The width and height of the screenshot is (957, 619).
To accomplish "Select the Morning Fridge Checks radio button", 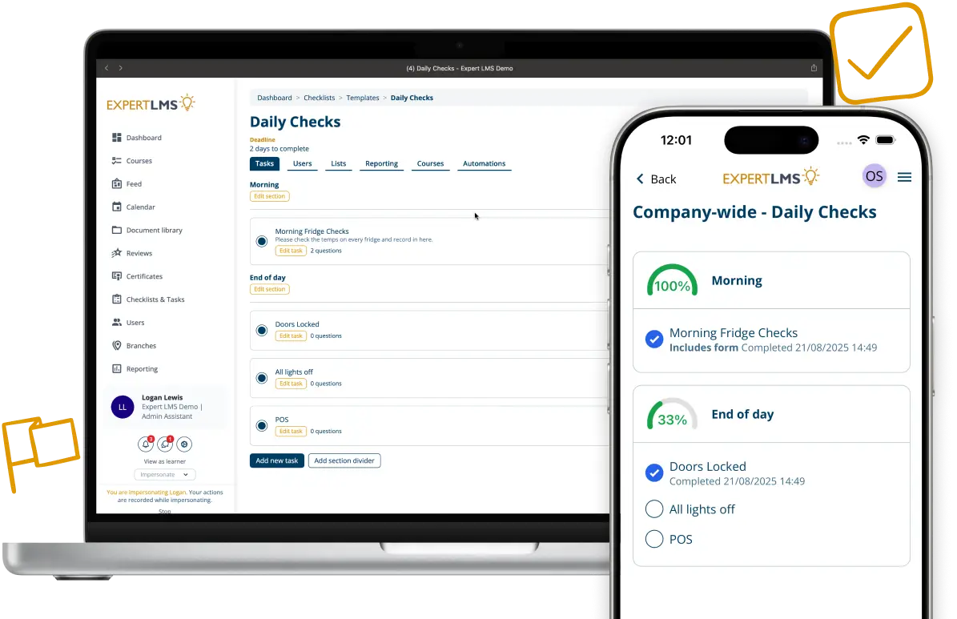I will (x=262, y=241).
